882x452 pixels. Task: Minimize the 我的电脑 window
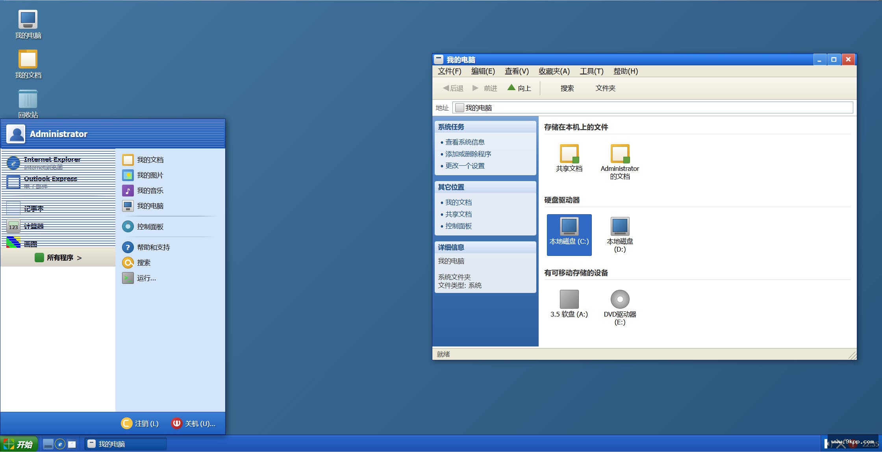coord(819,60)
